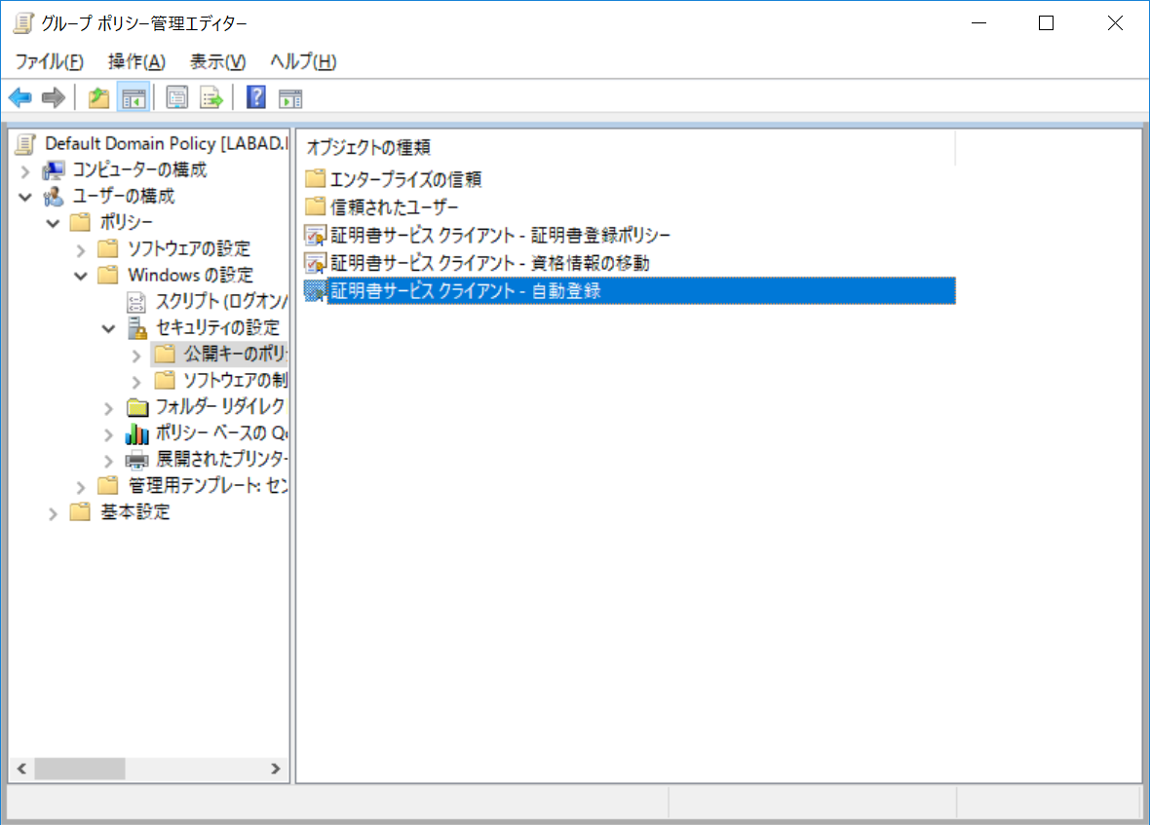Expand 管理用テンプレート node
The width and height of the screenshot is (1150, 825).
(x=81, y=486)
